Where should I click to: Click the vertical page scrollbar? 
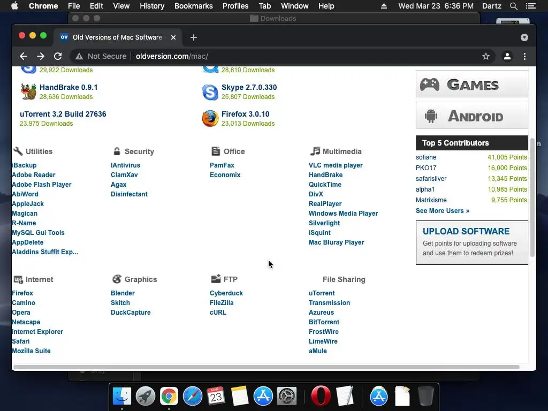(x=532, y=197)
